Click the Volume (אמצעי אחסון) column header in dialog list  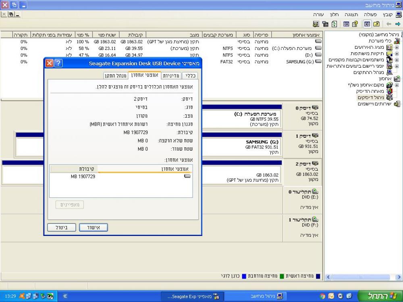(x=145, y=169)
